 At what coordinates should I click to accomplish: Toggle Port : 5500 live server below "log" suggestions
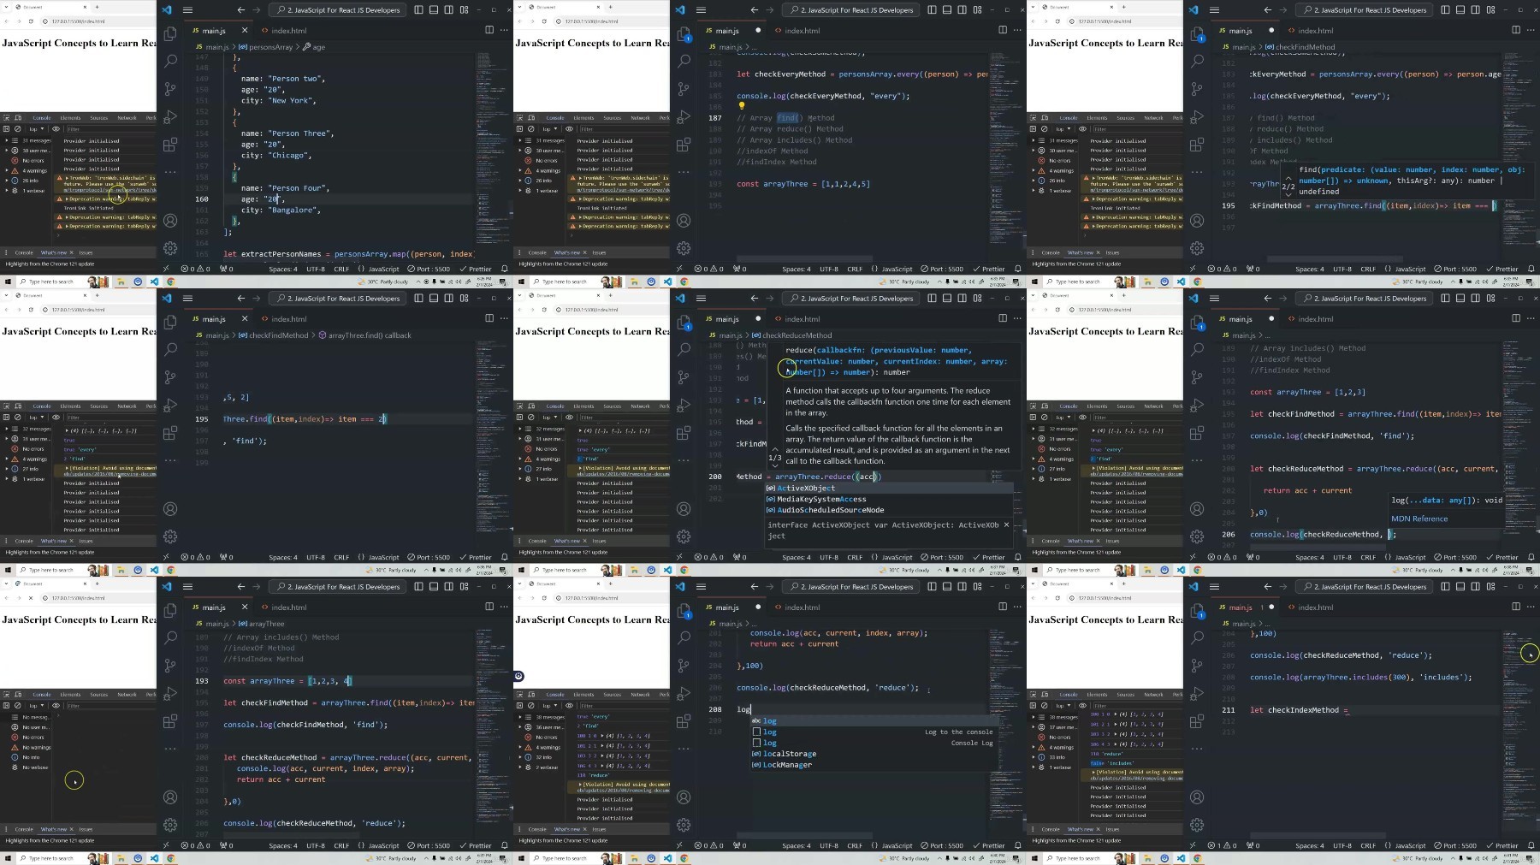pos(940,845)
